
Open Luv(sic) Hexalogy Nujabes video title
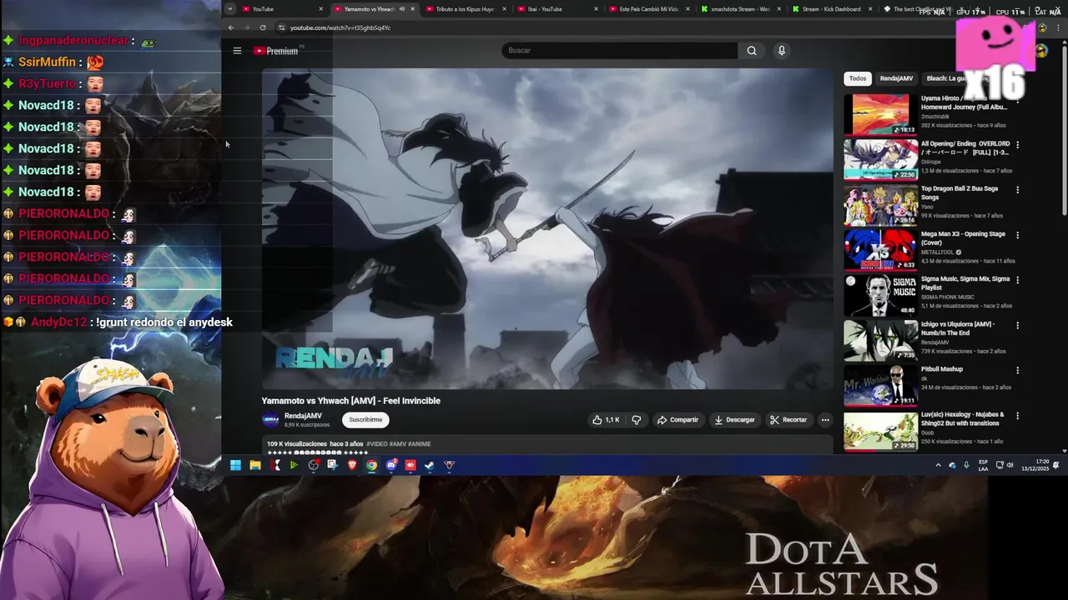point(963,418)
